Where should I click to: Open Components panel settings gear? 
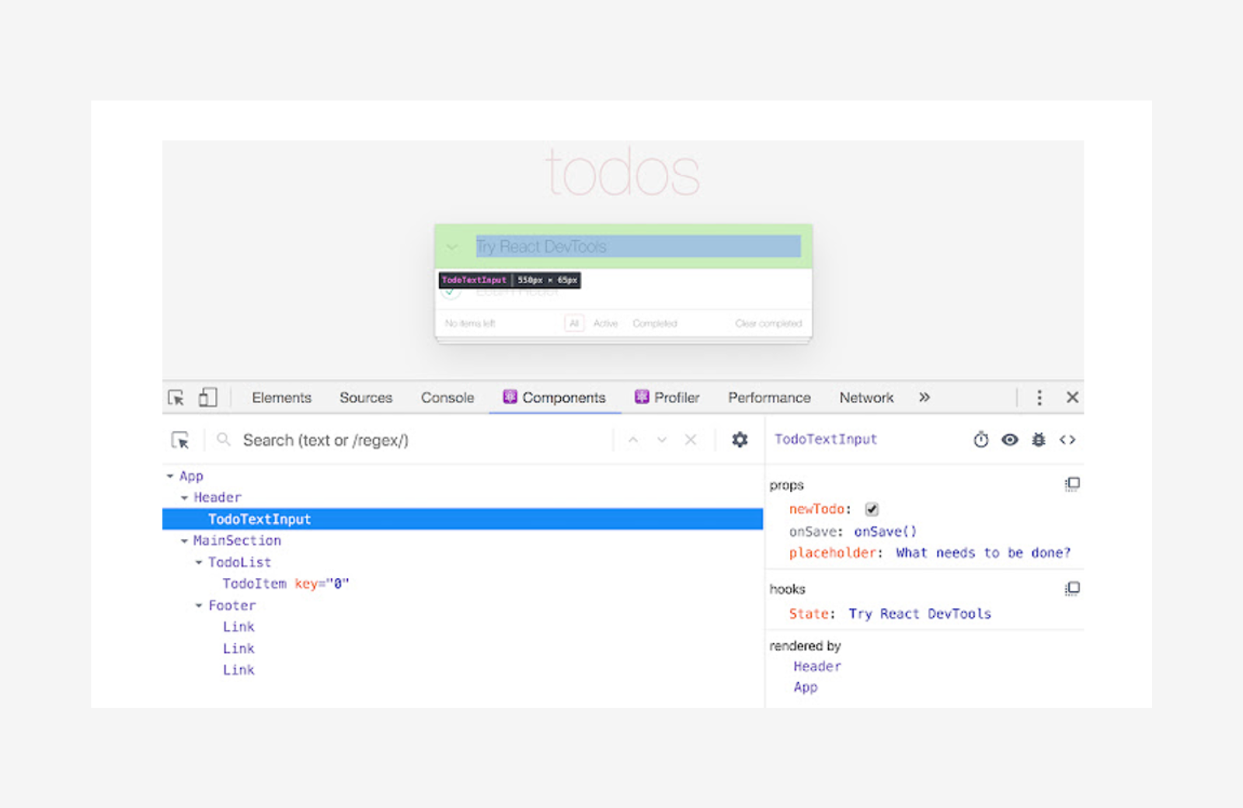click(x=739, y=440)
